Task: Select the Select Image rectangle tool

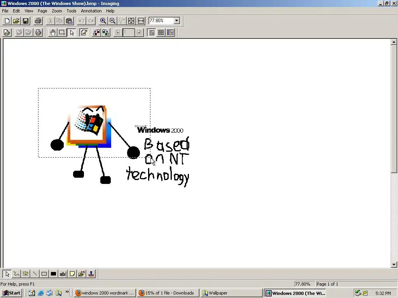Action: pyautogui.click(x=62, y=33)
